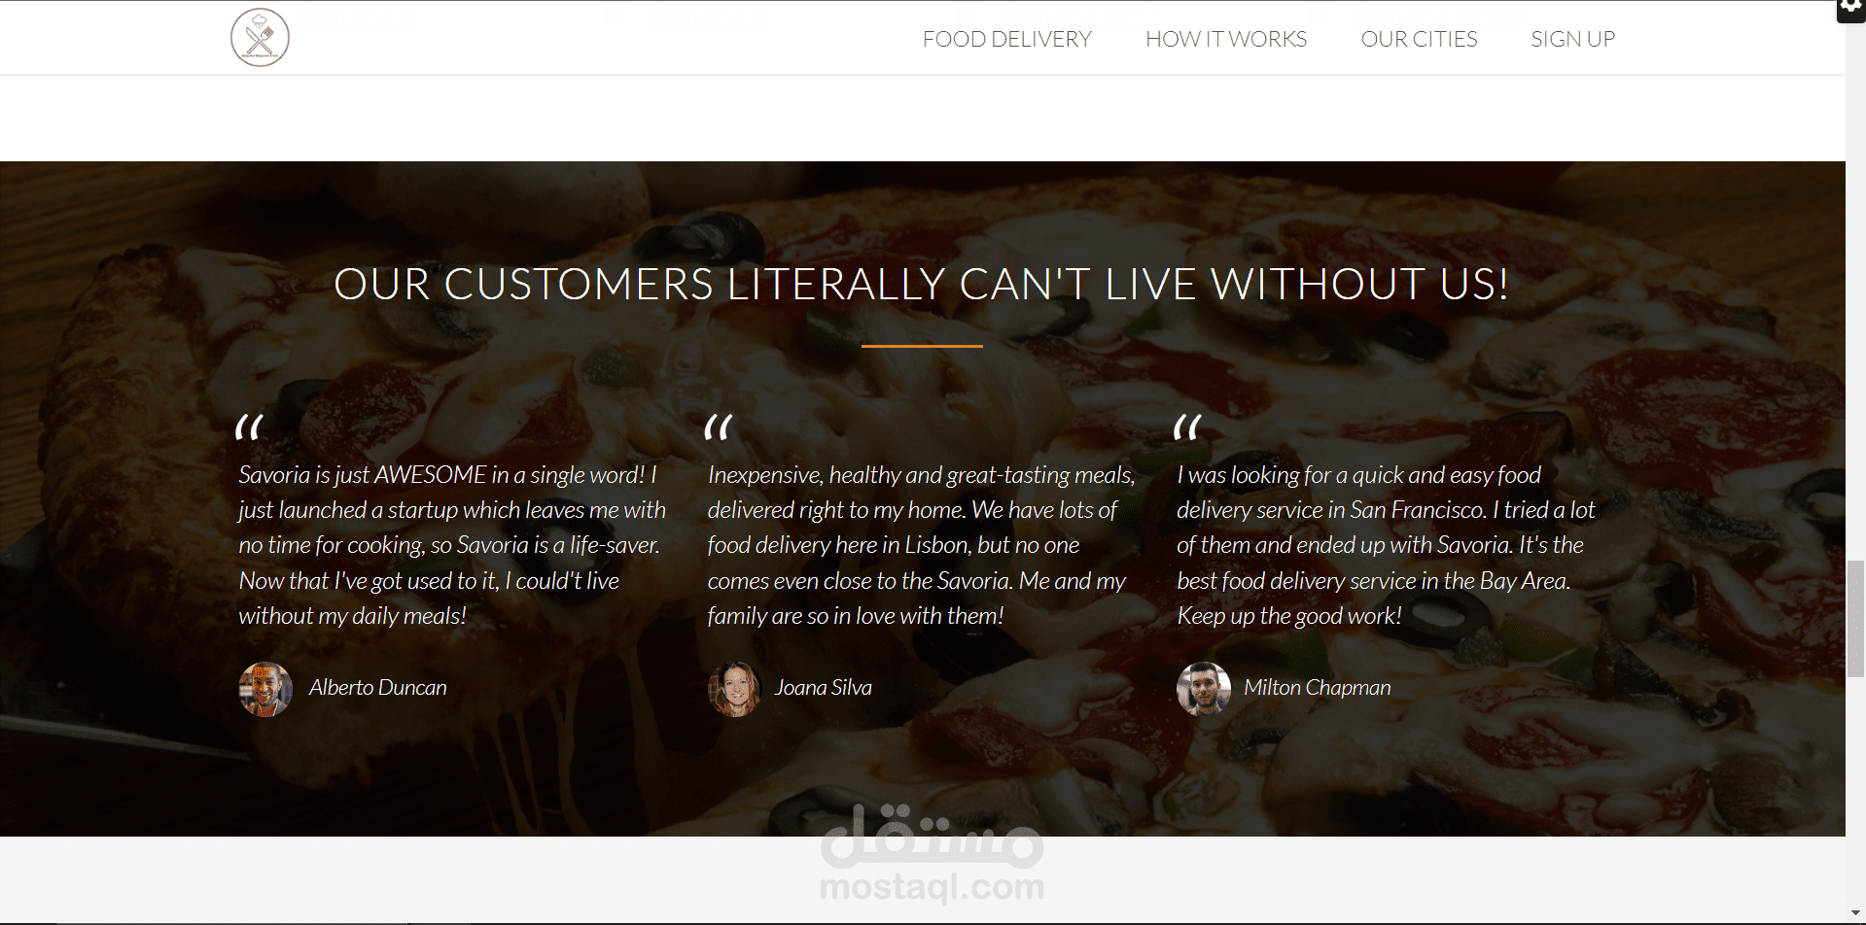Click the customers section heading

click(x=922, y=285)
